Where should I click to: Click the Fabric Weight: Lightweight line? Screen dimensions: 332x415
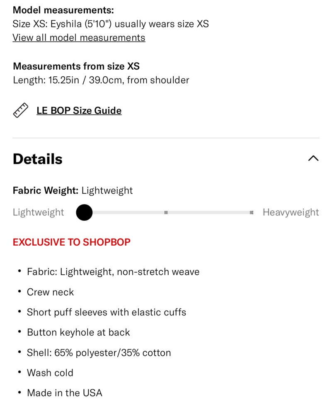[73, 190]
